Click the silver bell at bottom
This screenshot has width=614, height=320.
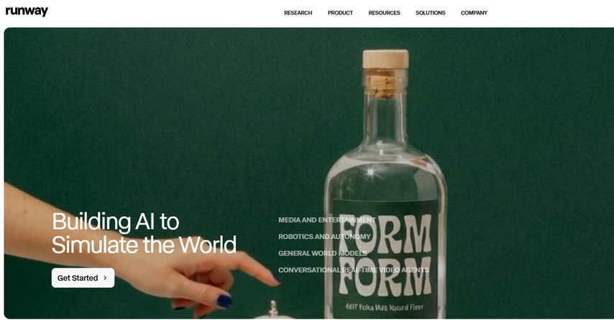pyautogui.click(x=273, y=310)
